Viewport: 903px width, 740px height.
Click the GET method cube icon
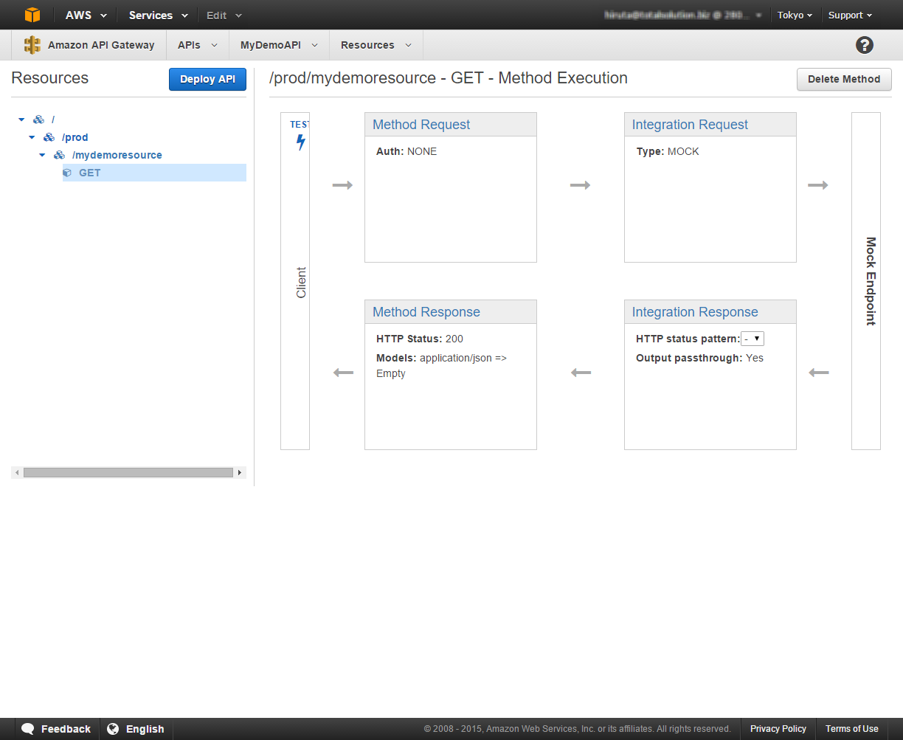pos(67,173)
